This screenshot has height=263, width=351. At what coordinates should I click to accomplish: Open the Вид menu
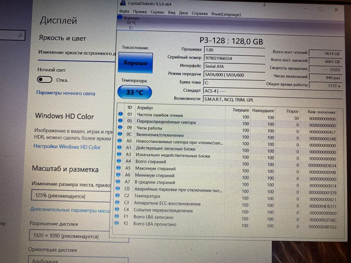coord(172,13)
